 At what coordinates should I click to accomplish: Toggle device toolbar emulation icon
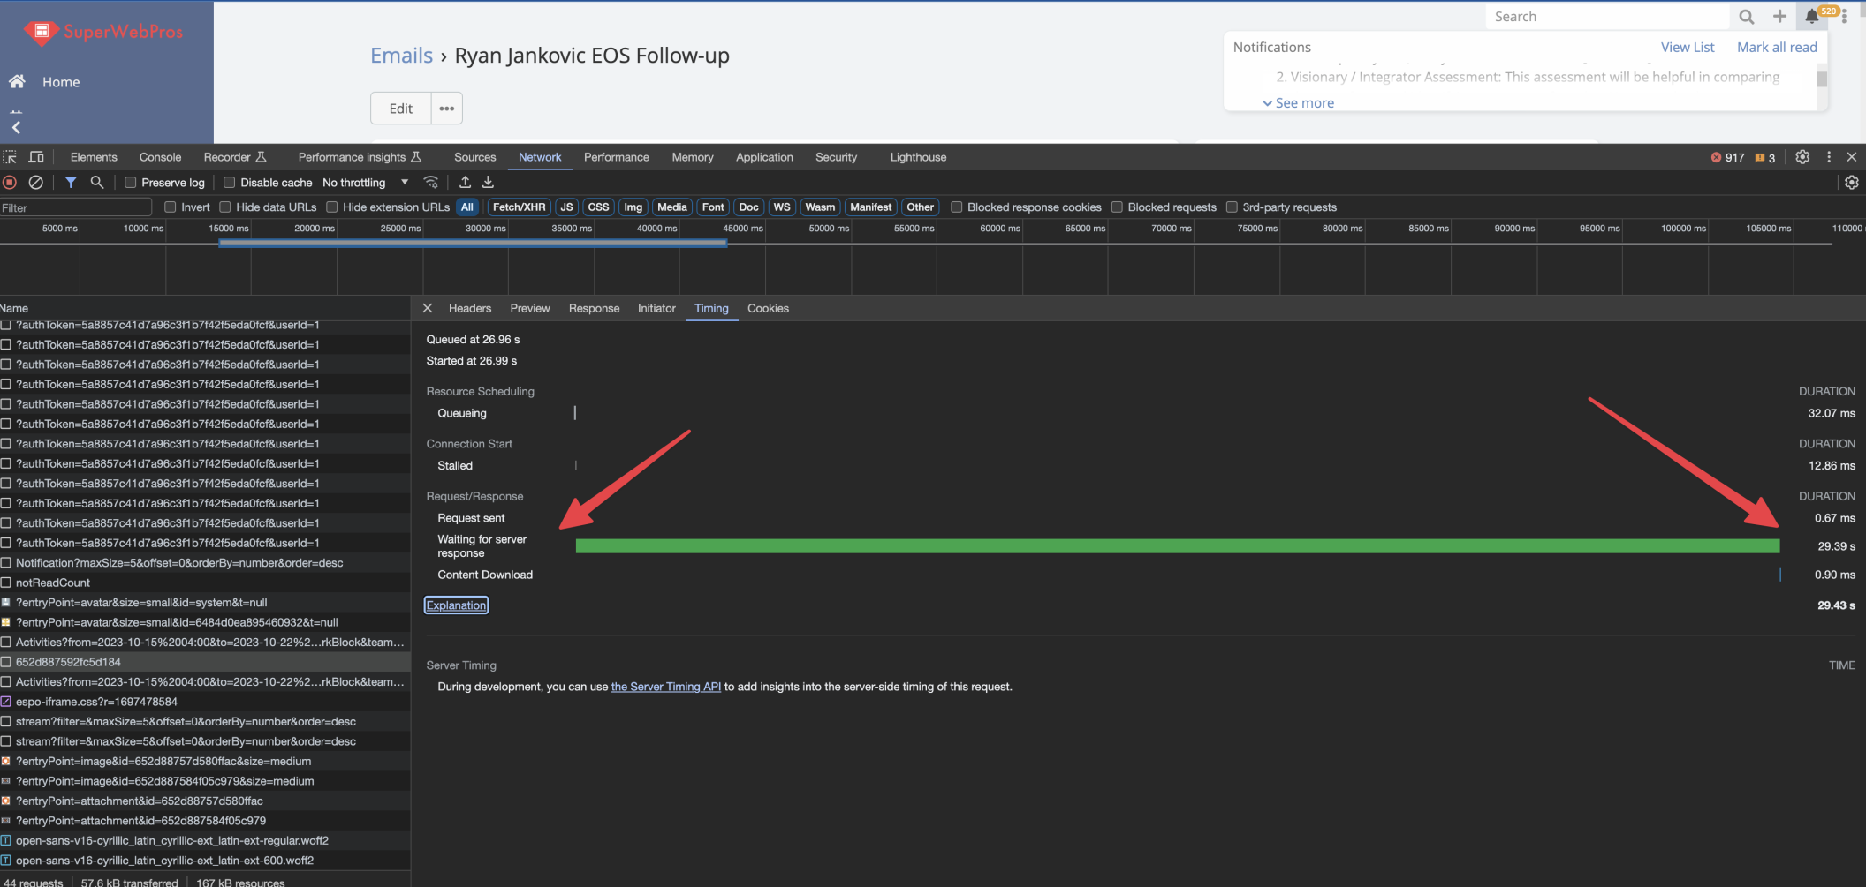36,157
